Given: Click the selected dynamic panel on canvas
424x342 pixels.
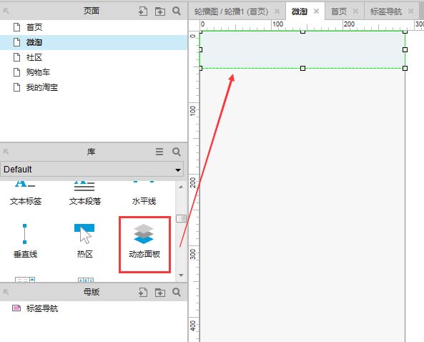Looking at the screenshot, I should coord(302,50).
